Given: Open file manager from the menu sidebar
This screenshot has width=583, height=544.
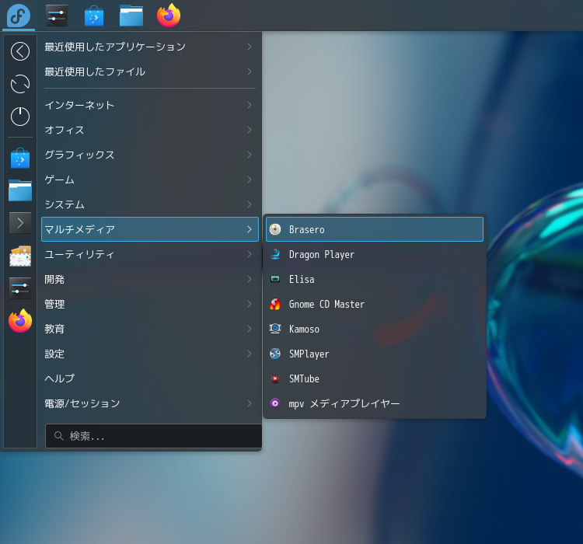Looking at the screenshot, I should tap(20, 190).
